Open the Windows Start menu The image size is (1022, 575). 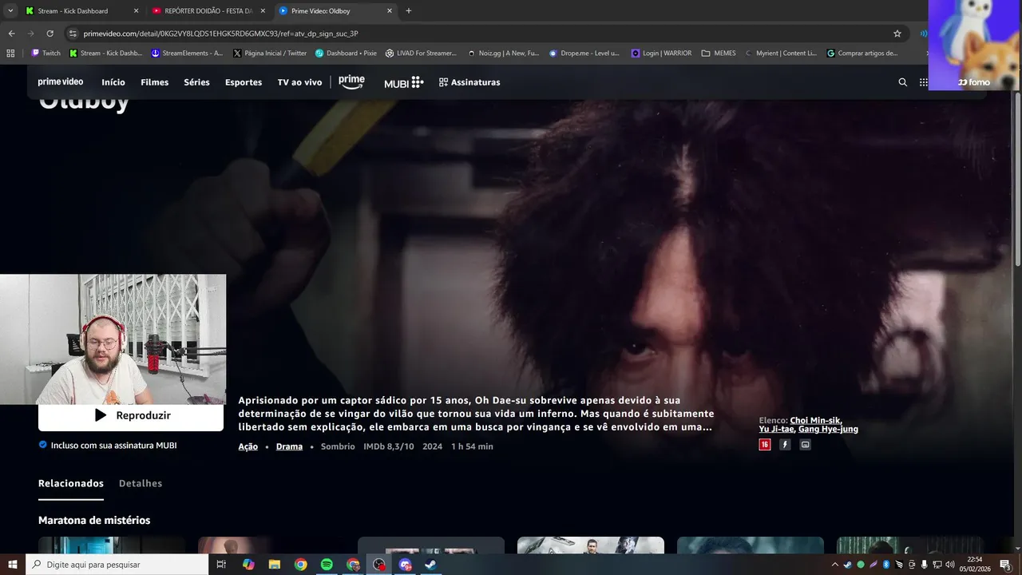(12, 565)
